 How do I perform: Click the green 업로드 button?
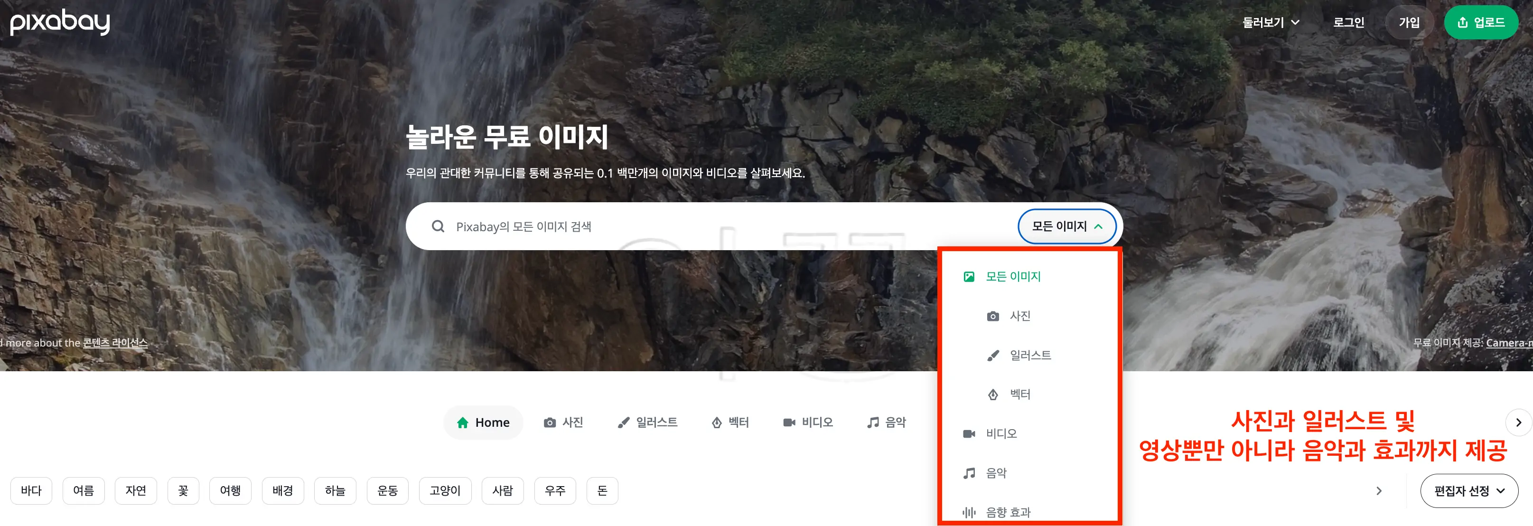[1481, 22]
